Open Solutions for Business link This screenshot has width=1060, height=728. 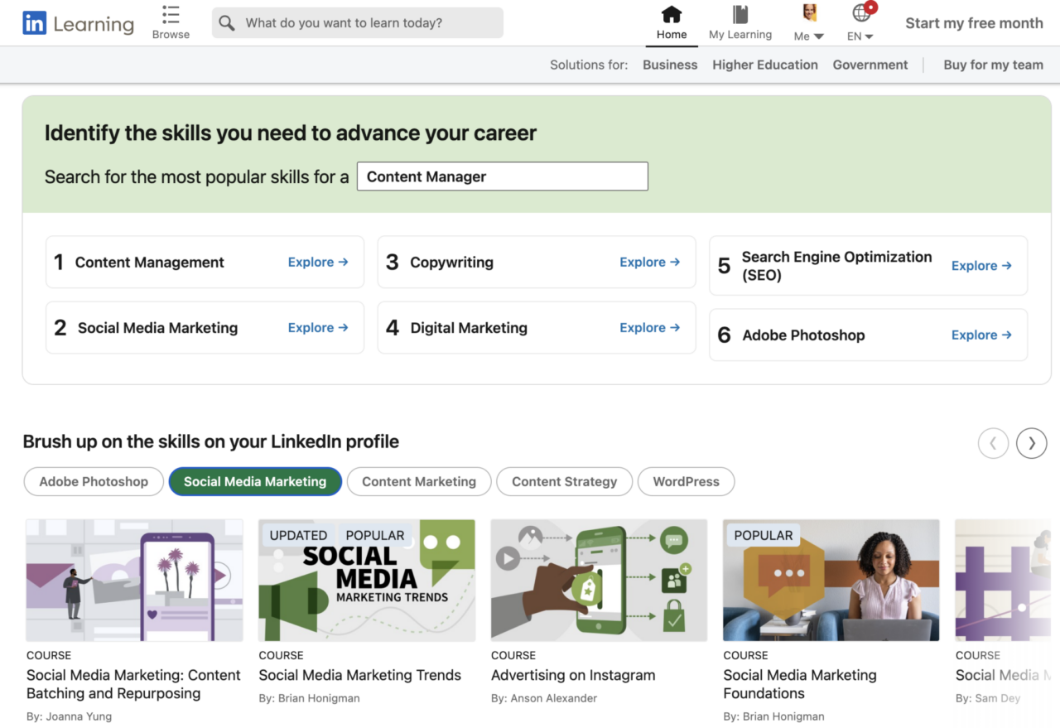670,65
